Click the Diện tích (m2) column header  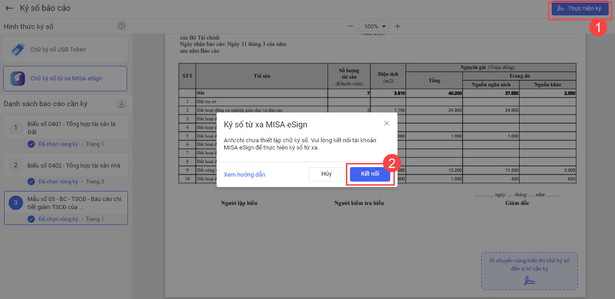388,76
